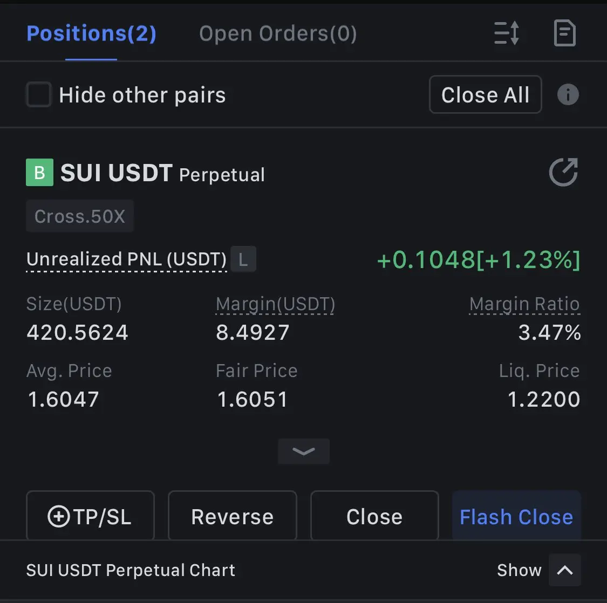
Task: Click the Flash Close button
Action: point(516,516)
